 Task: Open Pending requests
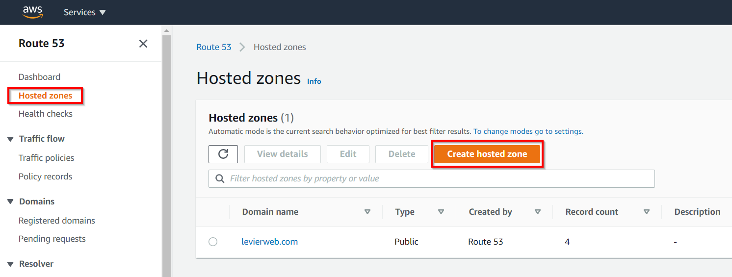click(52, 239)
